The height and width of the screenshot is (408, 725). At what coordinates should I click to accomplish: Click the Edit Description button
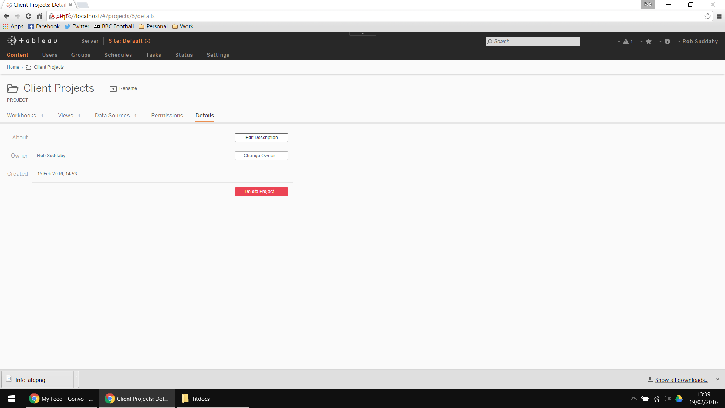[261, 138]
